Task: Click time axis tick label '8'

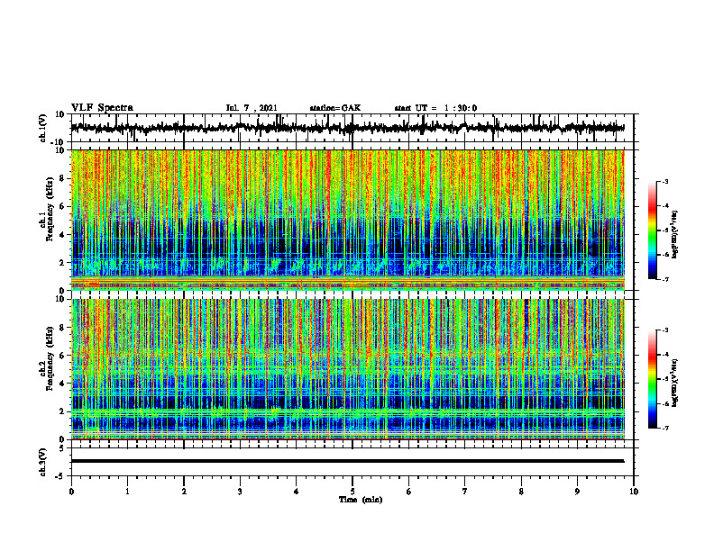Action: coord(521,492)
